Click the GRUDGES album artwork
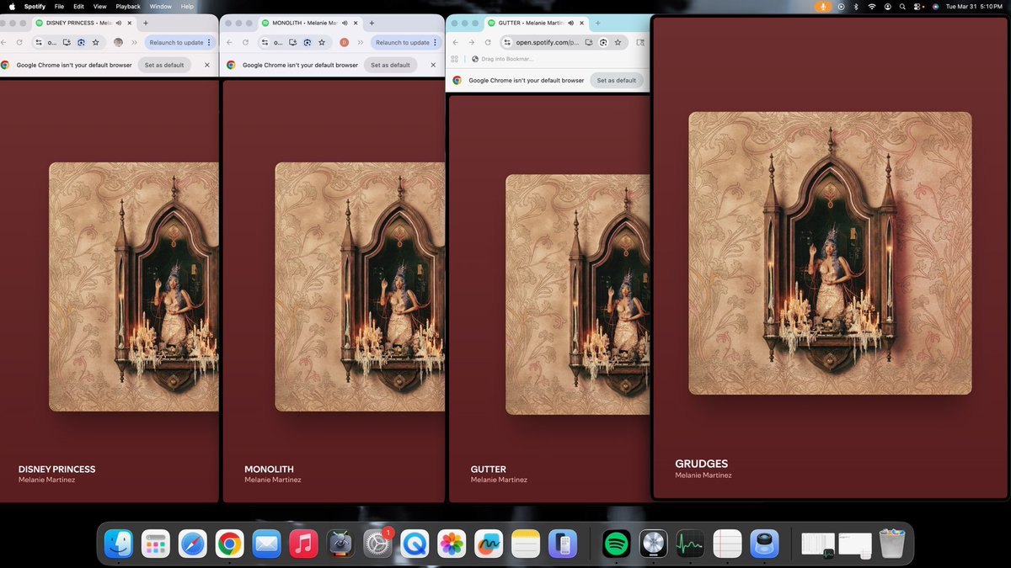Screen dimensions: 1011x568 pyautogui.click(x=830, y=253)
